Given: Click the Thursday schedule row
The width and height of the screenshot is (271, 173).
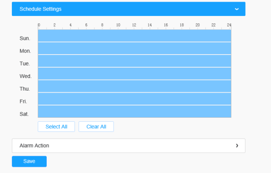Looking at the screenshot, I should pyautogui.click(x=134, y=86).
